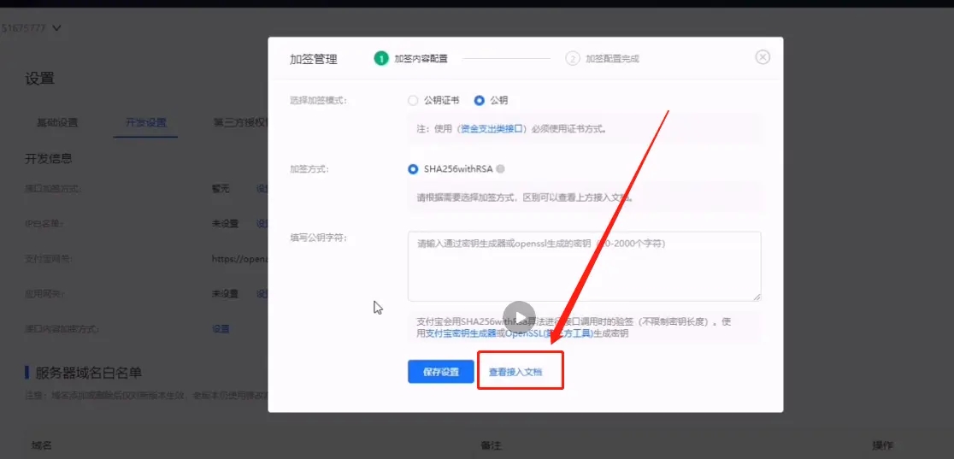Click the round play button overlay

[519, 317]
